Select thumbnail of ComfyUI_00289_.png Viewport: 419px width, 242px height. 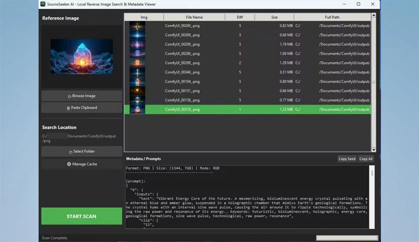[x=137, y=63]
